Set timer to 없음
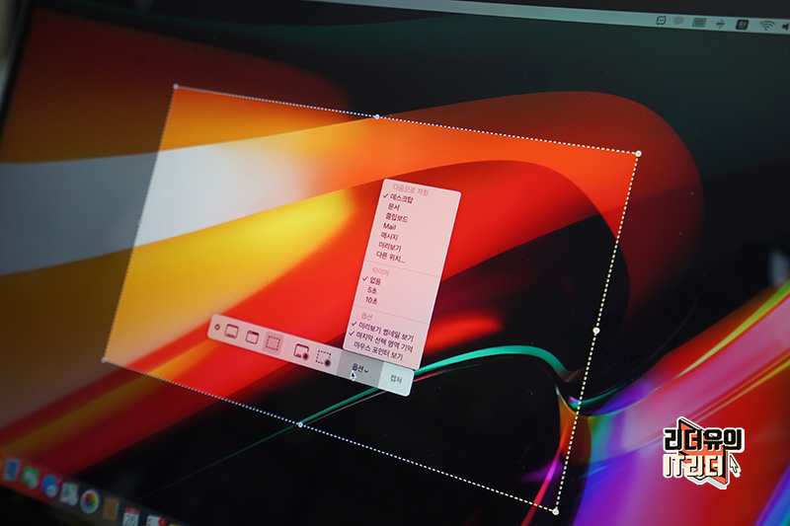Viewport: 790px width, 526px height. 375,281
